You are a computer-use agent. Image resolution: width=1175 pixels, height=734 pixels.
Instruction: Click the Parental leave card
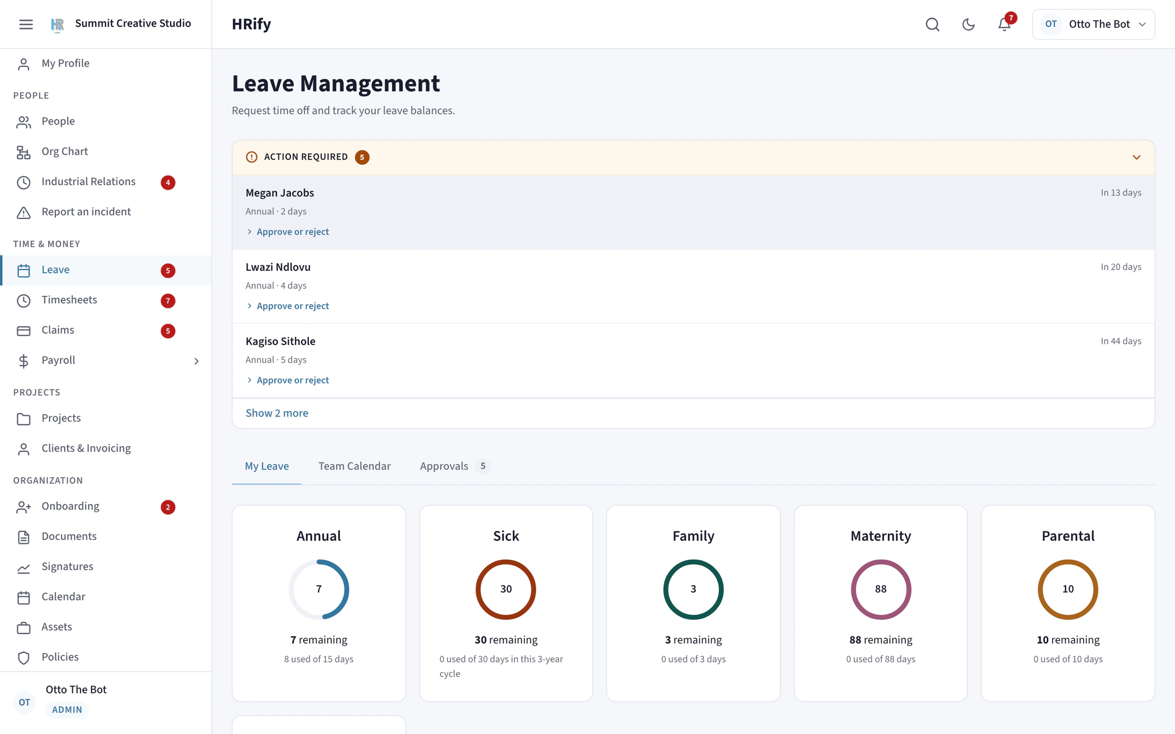[1068, 603]
